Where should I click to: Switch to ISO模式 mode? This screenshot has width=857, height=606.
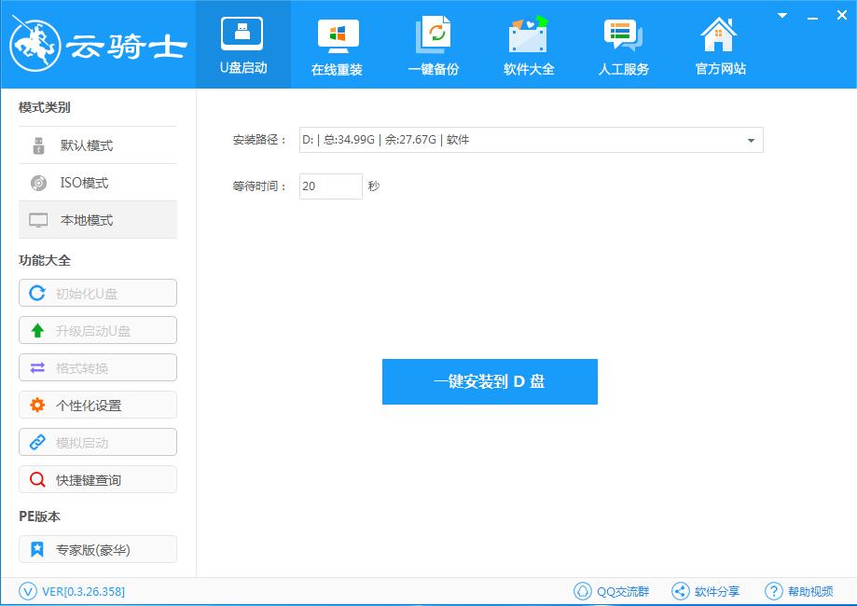point(97,182)
